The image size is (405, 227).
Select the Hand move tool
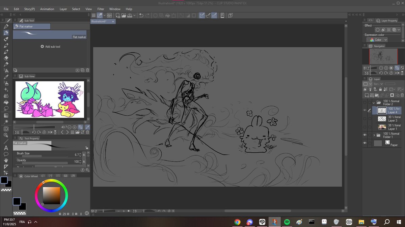6,160
